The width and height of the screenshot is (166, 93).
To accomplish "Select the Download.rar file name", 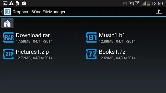I will [33, 35].
